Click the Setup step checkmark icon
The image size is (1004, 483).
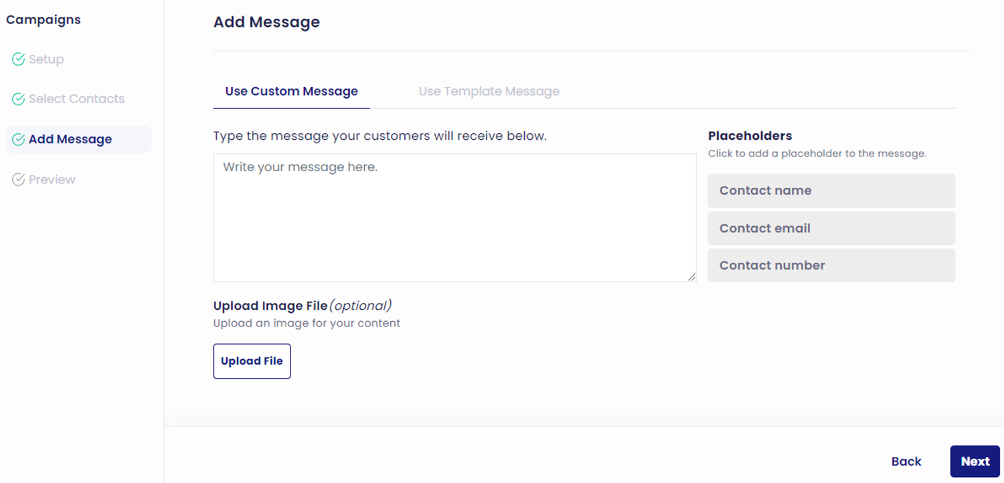(18, 60)
